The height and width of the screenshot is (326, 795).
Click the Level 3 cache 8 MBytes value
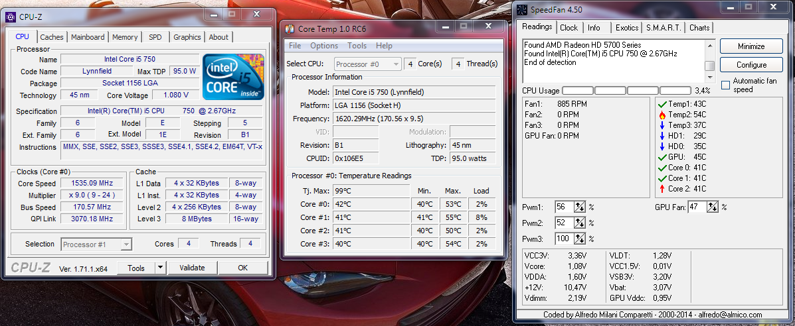coord(197,219)
